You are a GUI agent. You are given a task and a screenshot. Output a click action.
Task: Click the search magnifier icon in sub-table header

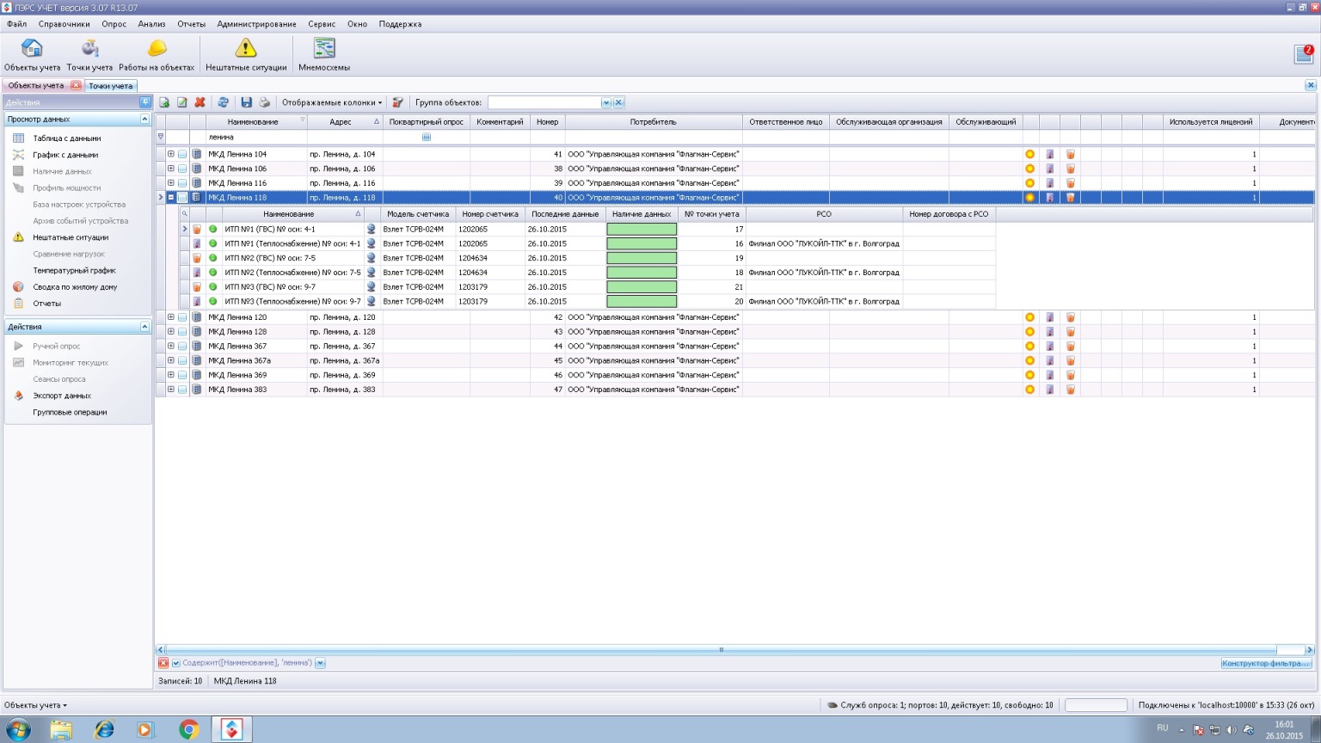point(184,214)
